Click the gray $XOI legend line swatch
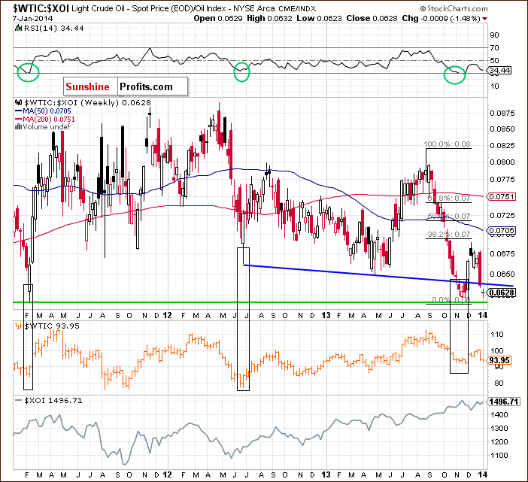 19,401
